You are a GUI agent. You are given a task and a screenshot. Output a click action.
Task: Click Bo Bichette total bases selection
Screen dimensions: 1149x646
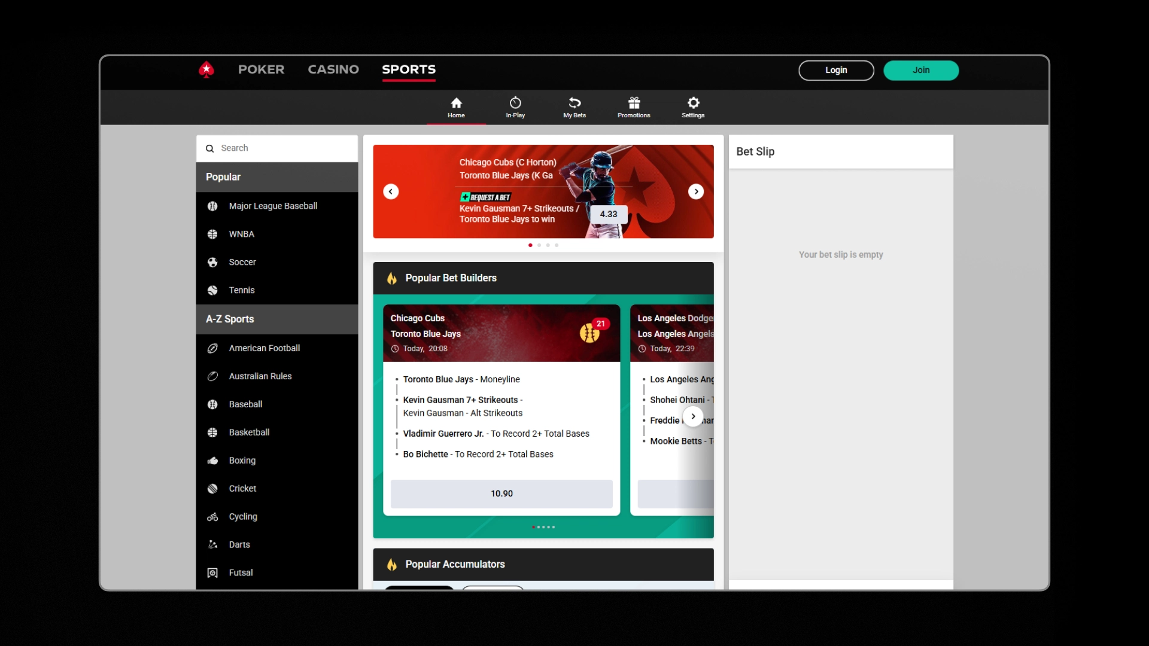[478, 455]
